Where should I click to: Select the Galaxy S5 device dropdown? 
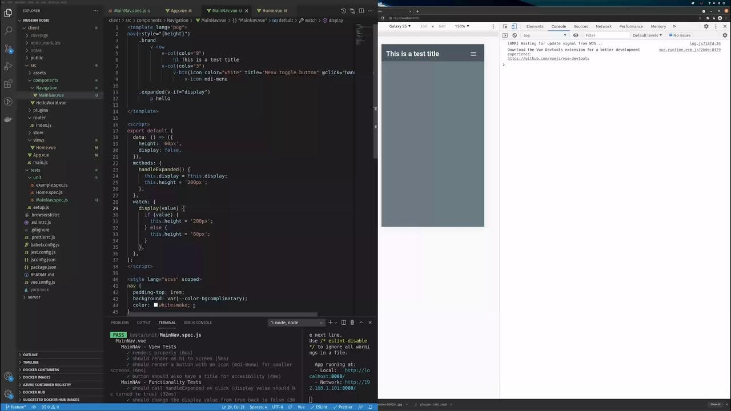coord(400,26)
